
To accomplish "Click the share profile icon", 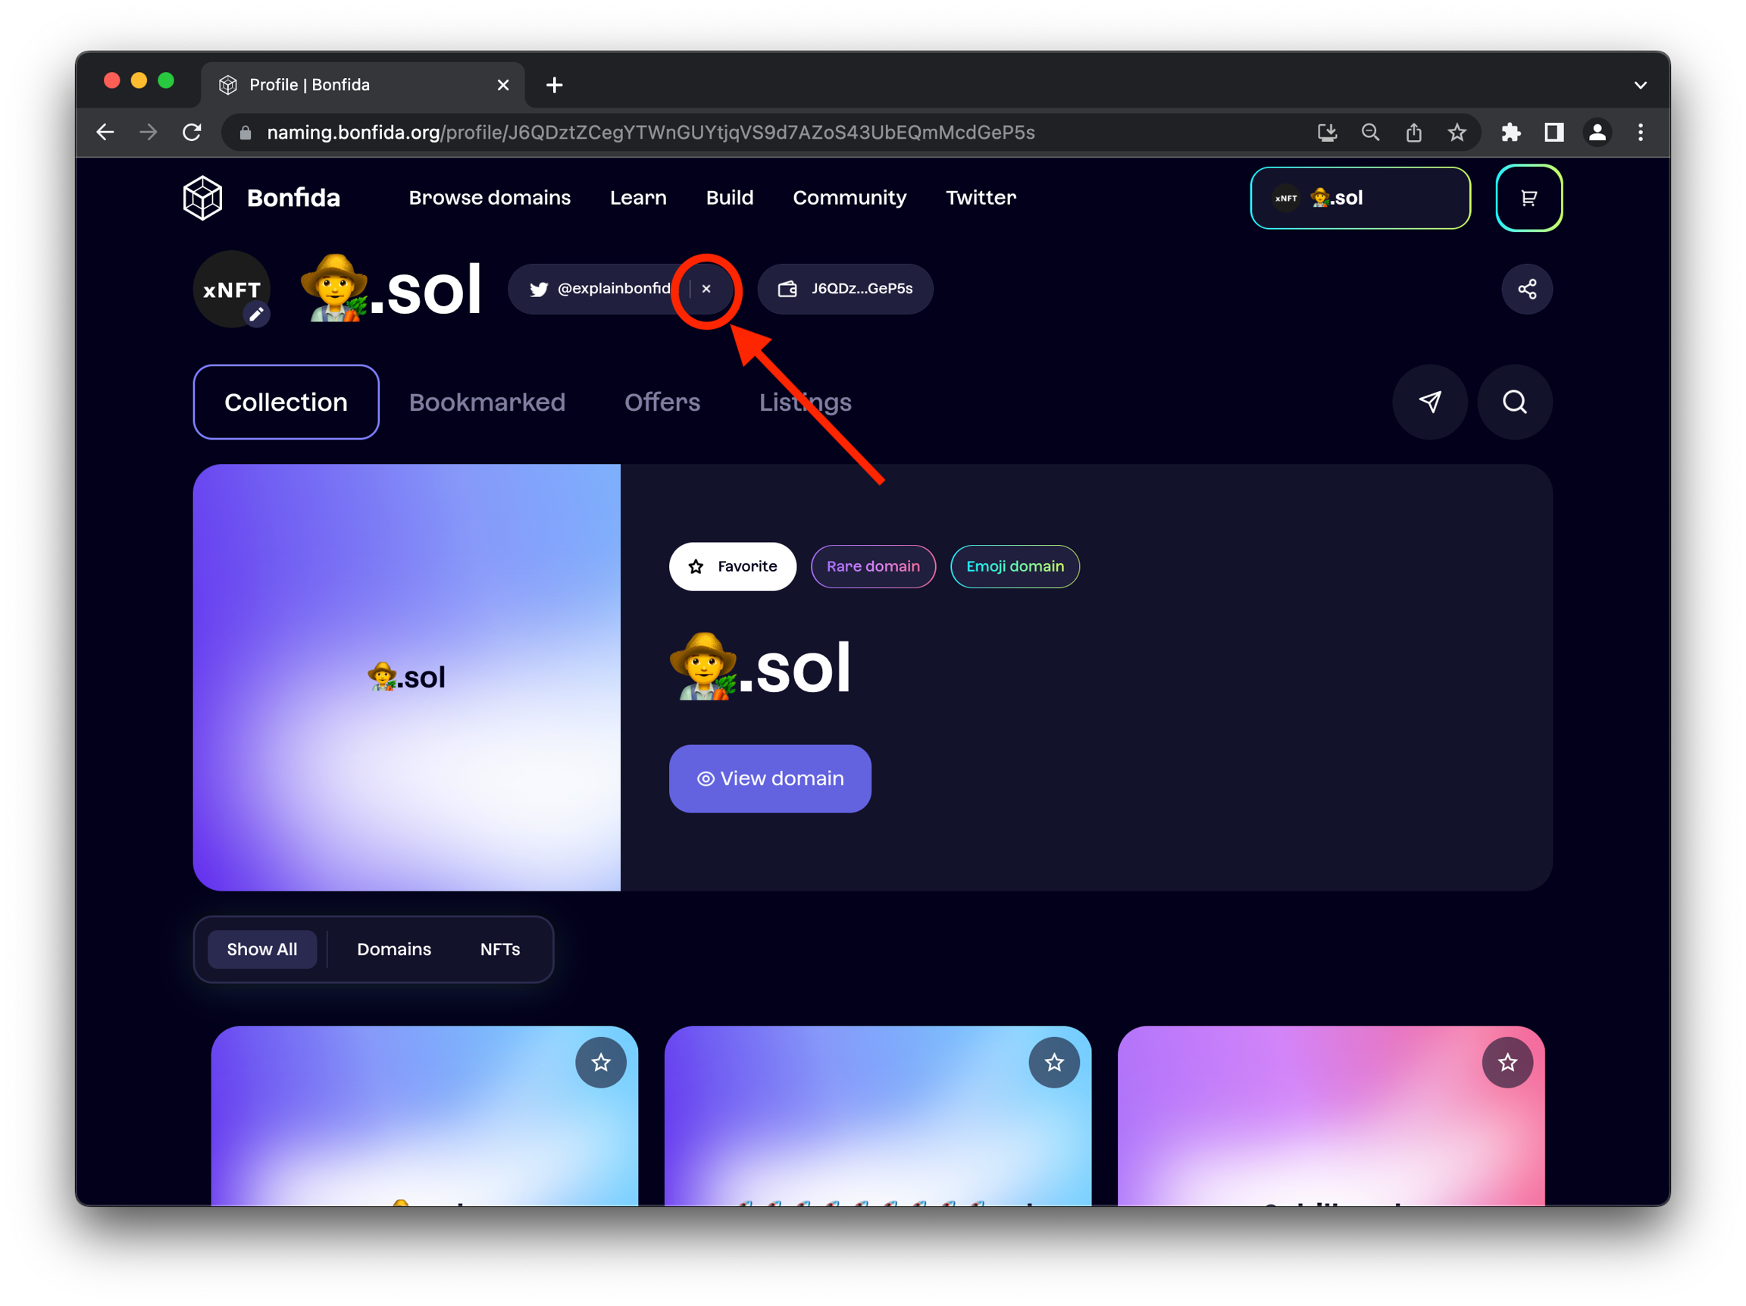I will point(1526,289).
